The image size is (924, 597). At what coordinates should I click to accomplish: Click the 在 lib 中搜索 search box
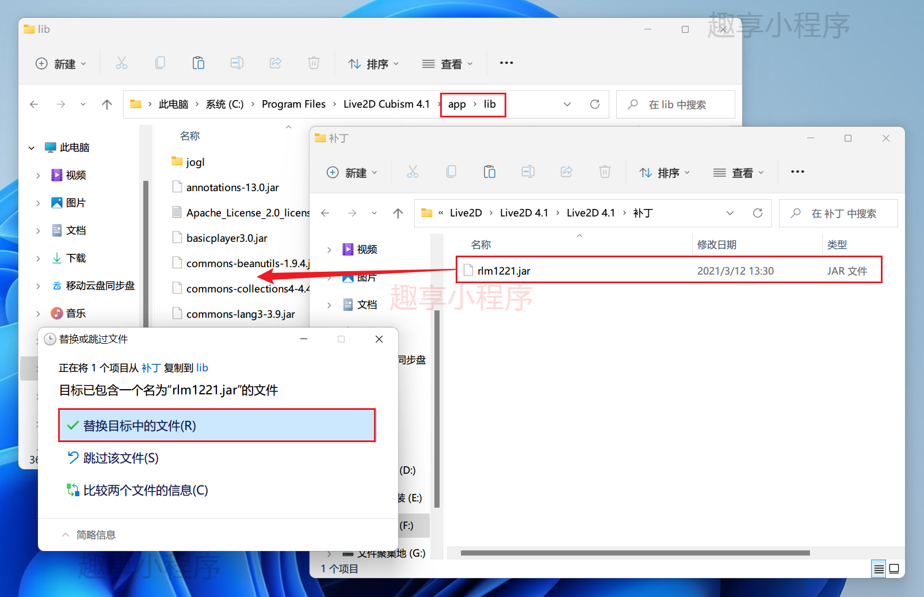click(x=675, y=104)
